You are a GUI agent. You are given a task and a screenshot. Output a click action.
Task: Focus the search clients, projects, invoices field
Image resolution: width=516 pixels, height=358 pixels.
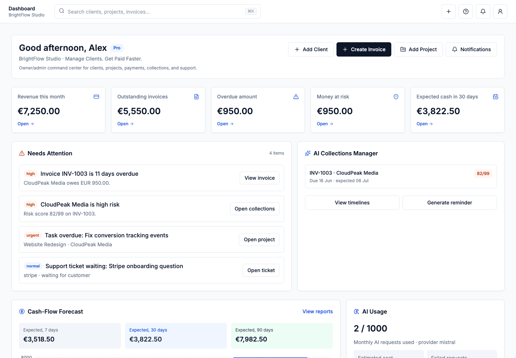(158, 11)
